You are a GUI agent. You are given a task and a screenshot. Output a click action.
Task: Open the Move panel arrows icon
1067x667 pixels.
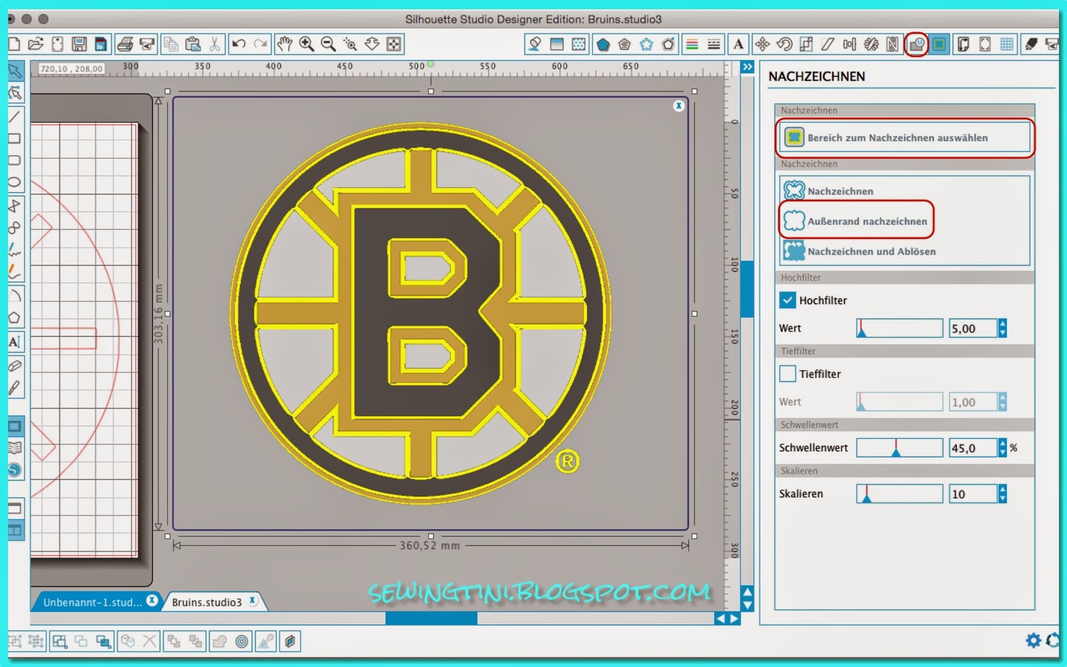tap(762, 44)
